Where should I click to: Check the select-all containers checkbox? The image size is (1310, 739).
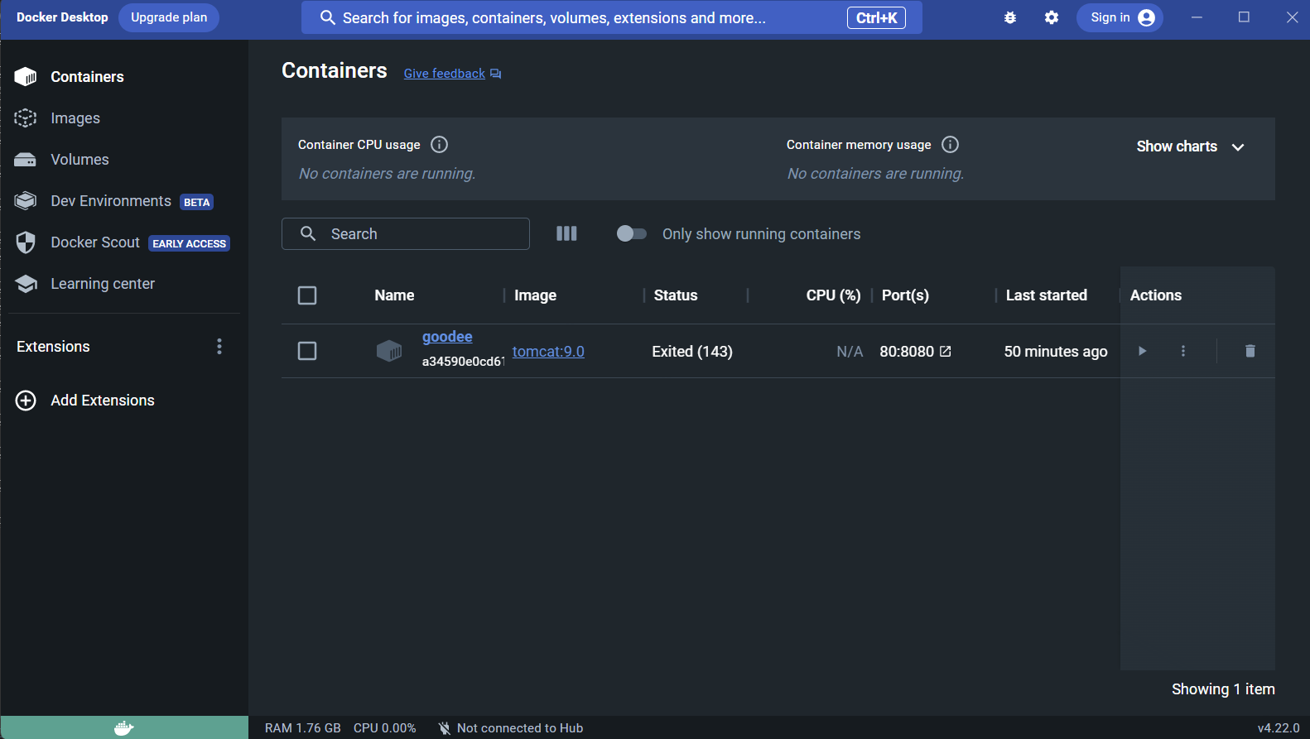coord(307,295)
